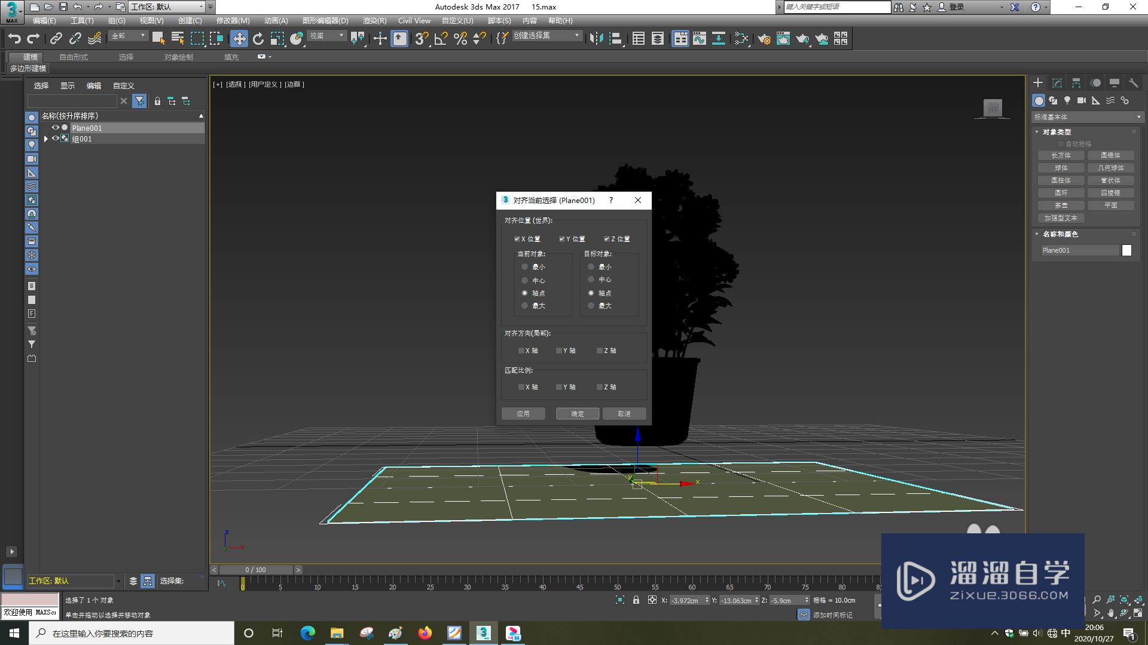The height and width of the screenshot is (645, 1148).
Task: Enable X 轴 under 对齐方向
Action: 521,351
